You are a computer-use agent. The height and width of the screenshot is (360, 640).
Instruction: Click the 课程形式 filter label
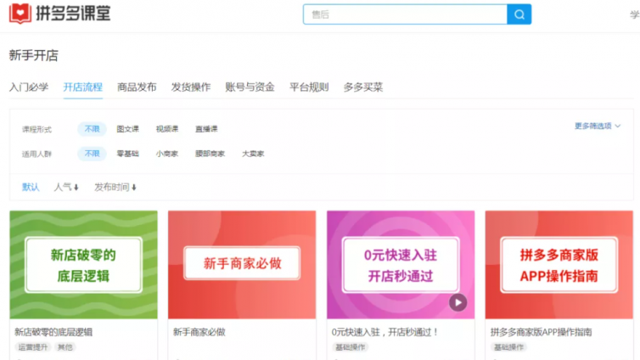click(x=36, y=129)
